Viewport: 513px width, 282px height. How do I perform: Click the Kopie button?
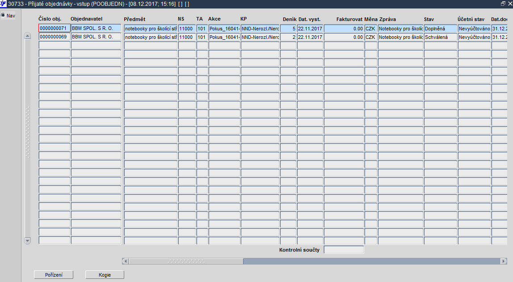pos(105,275)
